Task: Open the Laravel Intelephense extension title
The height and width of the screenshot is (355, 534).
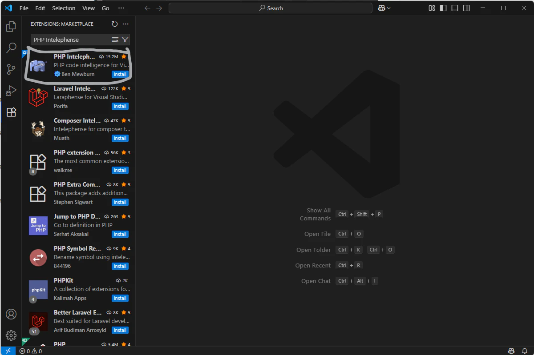Action: [x=75, y=88]
